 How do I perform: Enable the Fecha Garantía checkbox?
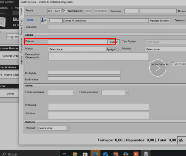[x=173, y=64]
